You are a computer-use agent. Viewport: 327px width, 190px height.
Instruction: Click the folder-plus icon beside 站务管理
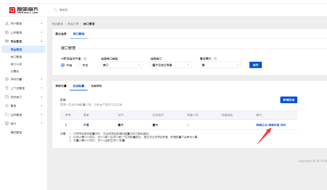click(x=7, y=115)
